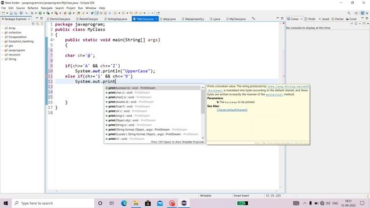Click the Open Type toolbar icon
Image resolution: width=370 pixels, height=208 pixels.
79,13
